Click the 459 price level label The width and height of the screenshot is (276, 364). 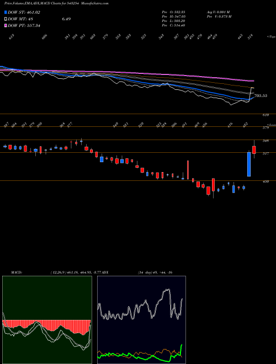pyautogui.click(x=266, y=181)
